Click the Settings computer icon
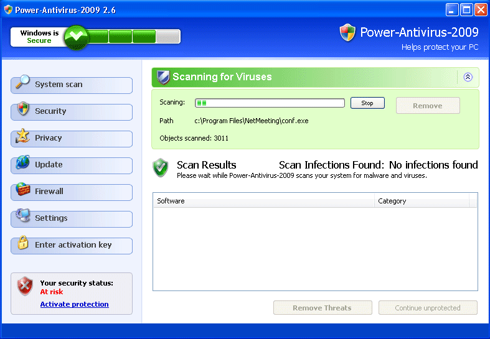 tap(23, 216)
